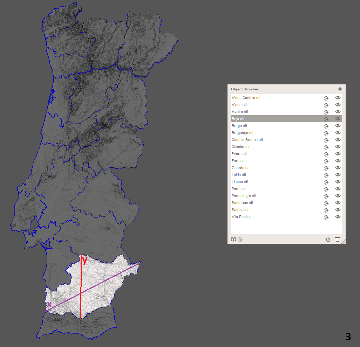Select Bragança.stl from the list
360x347 pixels.
point(242,133)
